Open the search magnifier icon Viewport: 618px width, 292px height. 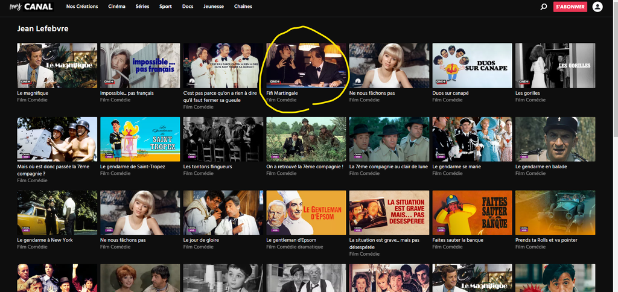click(544, 7)
